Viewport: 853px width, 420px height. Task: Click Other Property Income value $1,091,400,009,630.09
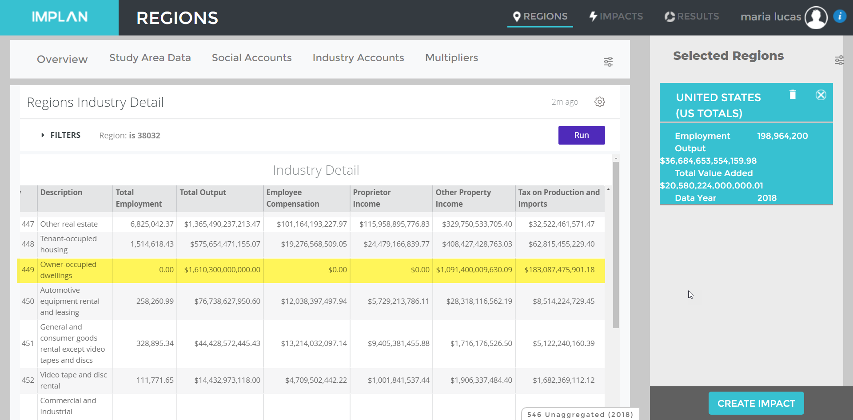point(474,270)
